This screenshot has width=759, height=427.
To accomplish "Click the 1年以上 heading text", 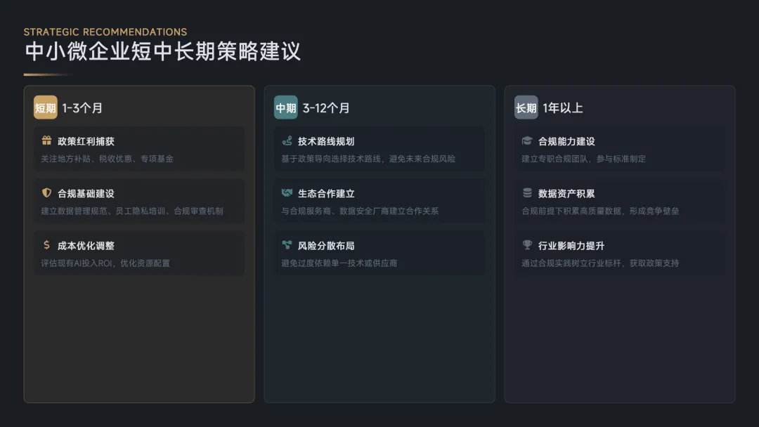I will click(563, 108).
